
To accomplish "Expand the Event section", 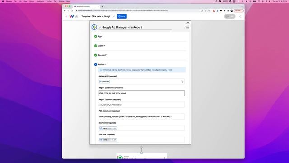I will pos(101,46).
